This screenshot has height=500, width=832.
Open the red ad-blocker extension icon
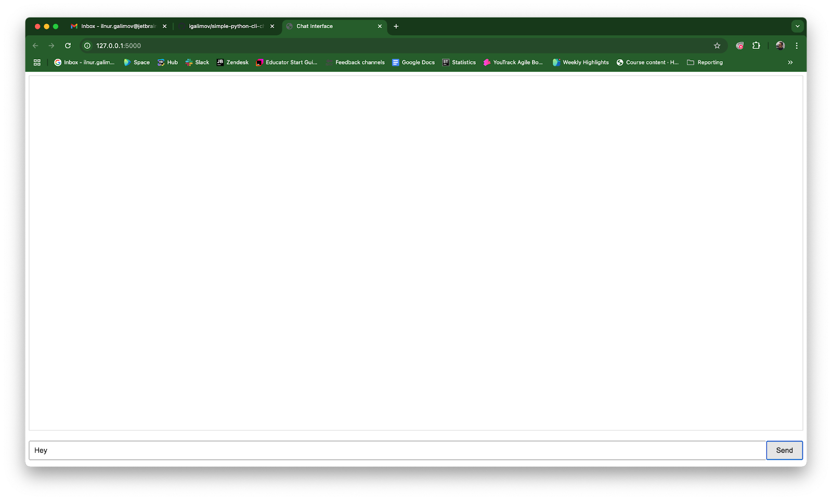(x=739, y=46)
